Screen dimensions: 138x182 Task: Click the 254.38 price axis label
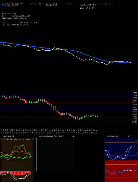point(134,112)
